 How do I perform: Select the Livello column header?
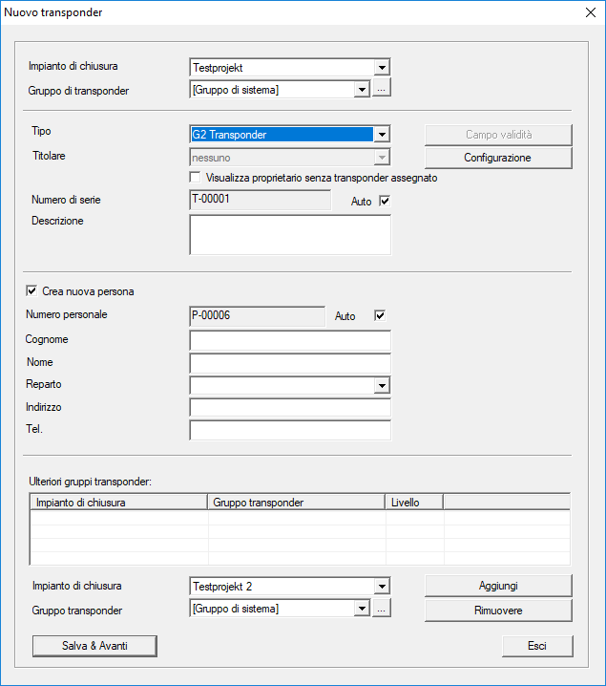pyautogui.click(x=412, y=502)
